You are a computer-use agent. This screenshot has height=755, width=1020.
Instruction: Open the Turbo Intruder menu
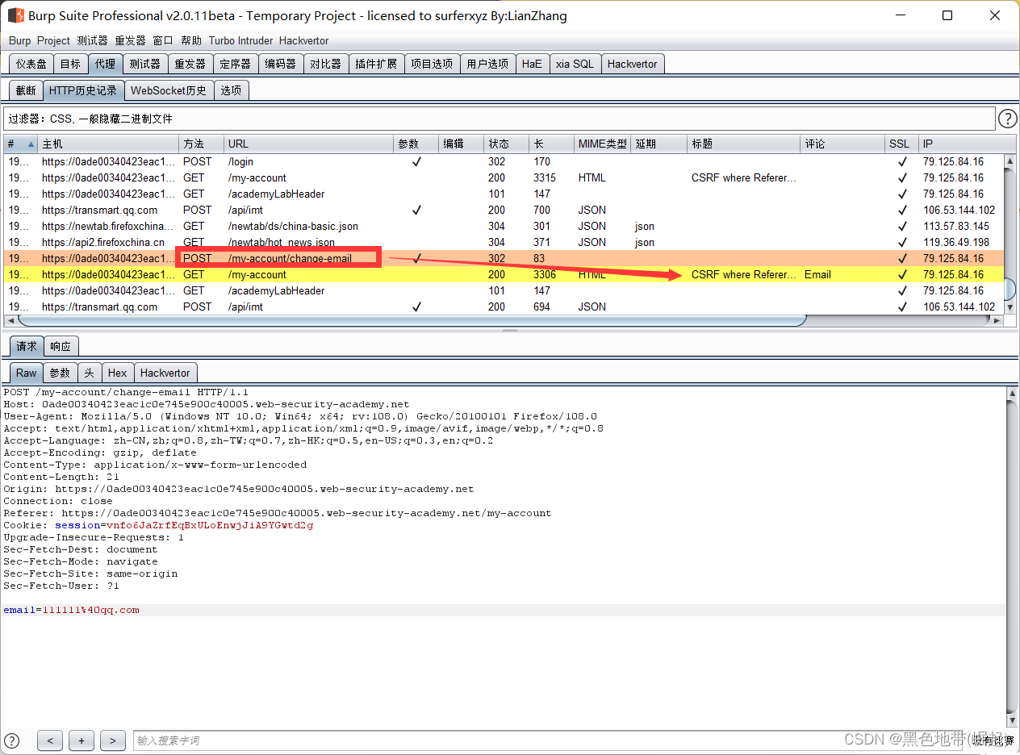240,40
